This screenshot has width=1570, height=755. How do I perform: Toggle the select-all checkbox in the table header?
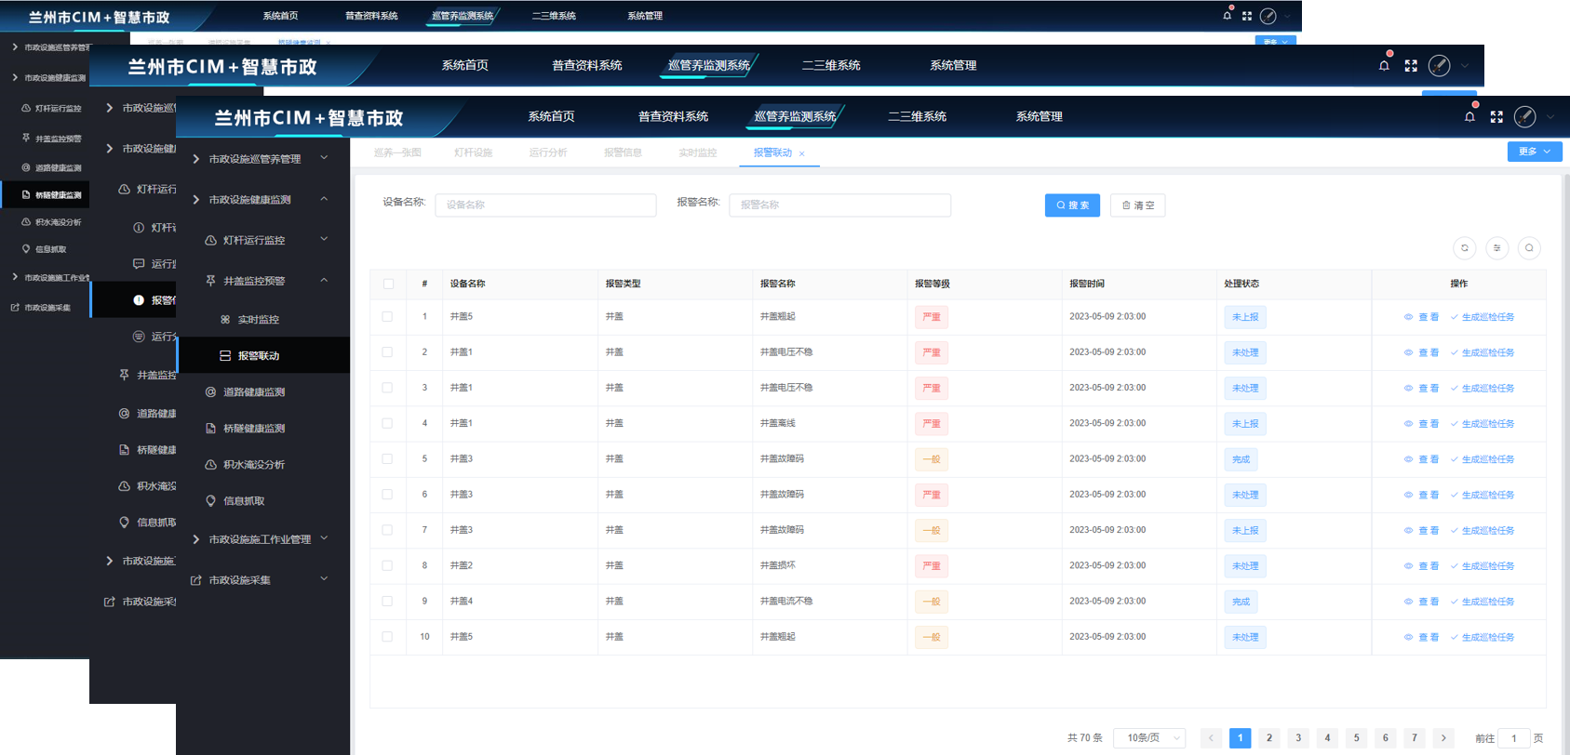tap(388, 284)
